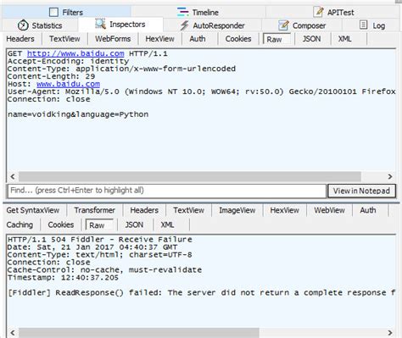Open request XML inspector tab
402x338 pixels.
[345, 39]
